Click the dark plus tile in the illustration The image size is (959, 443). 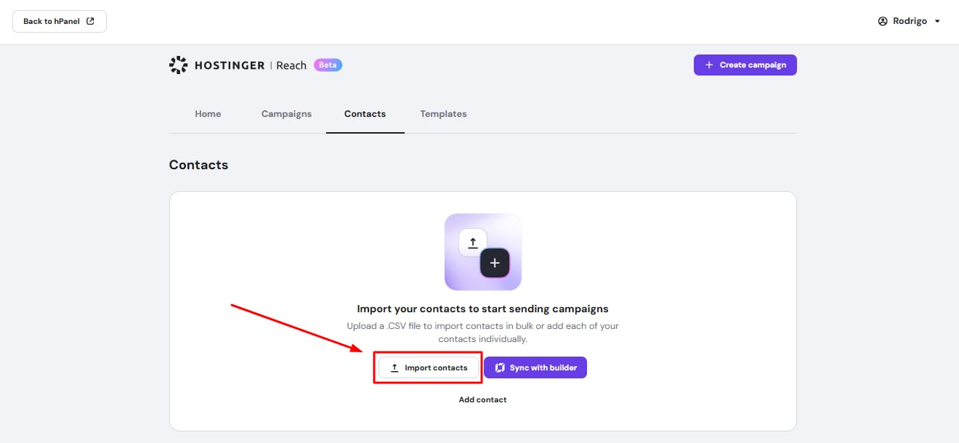coord(495,263)
